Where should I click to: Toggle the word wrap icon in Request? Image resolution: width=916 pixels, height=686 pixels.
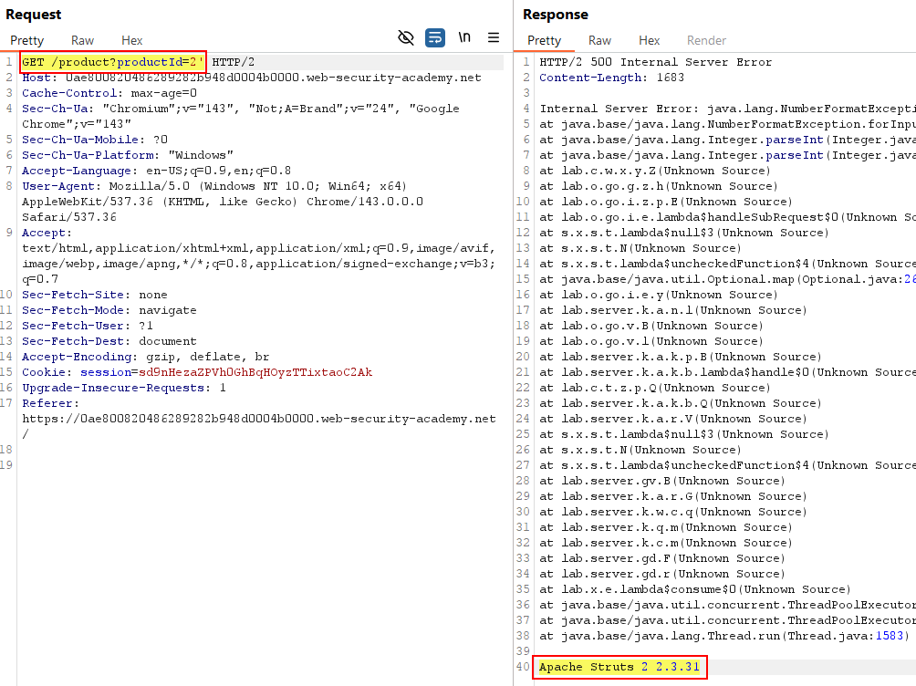[435, 37]
